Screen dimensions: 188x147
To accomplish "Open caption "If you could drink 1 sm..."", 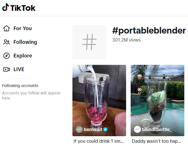I will 99,141.
